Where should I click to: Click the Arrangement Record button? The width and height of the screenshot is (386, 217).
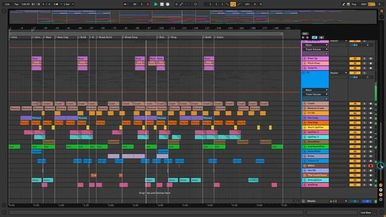[x=168, y=4]
